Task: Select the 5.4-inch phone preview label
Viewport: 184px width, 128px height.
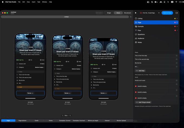Action: 103,102
